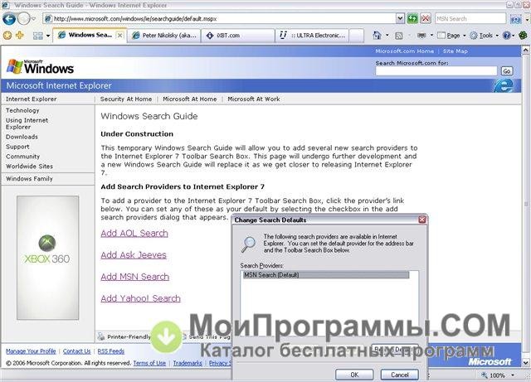Viewport: 531px width, 382px height.
Task: Open the recent pages dropdown arrow
Action: [x=33, y=18]
